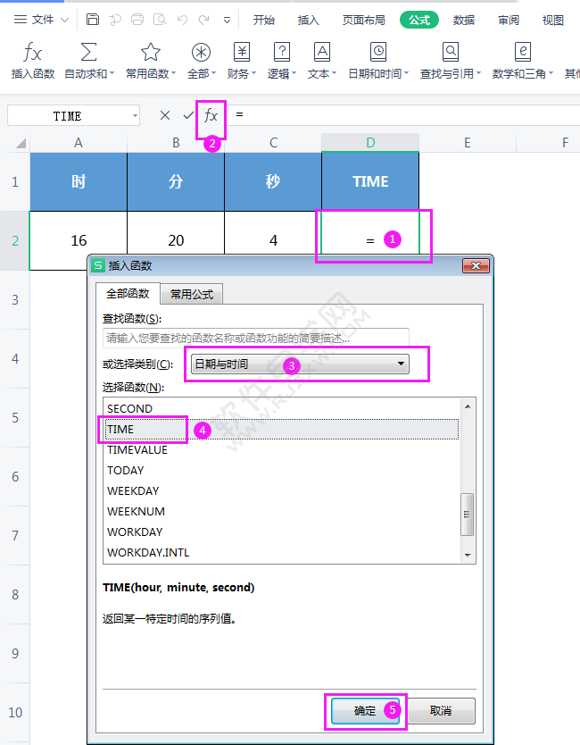Image resolution: width=580 pixels, height=745 pixels.
Task: Select column D header
Action: (370, 143)
